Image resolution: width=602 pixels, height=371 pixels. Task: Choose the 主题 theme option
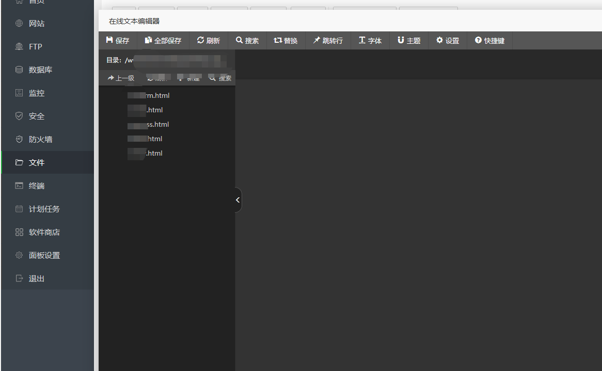click(x=409, y=40)
